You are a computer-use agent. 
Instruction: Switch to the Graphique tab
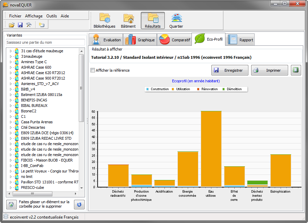click(140, 40)
